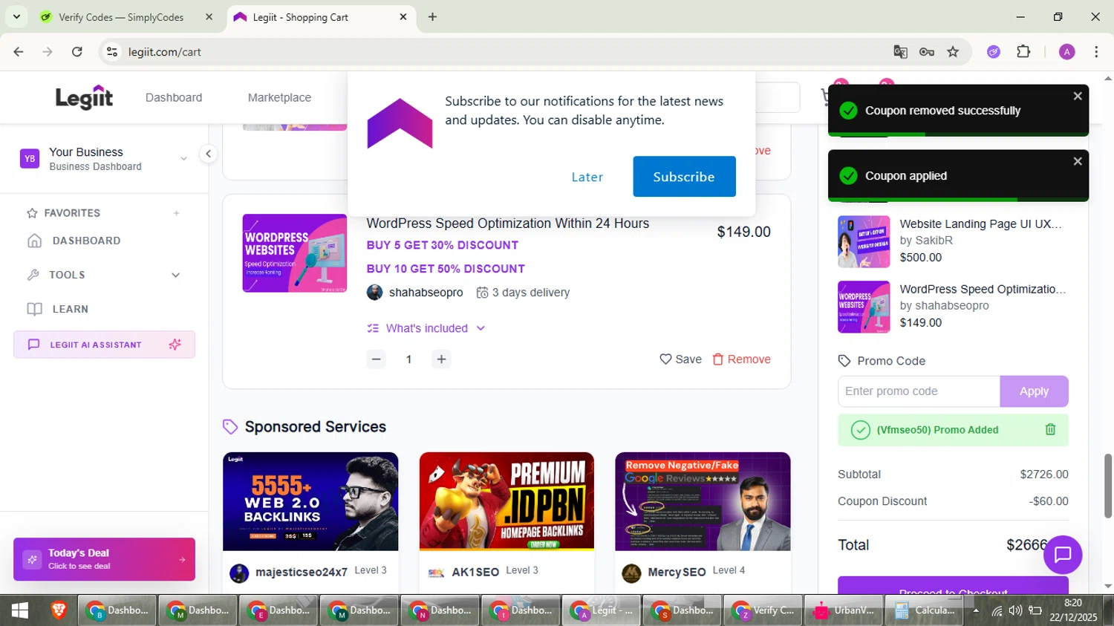
Task: Expand What's included for WordPress service
Action: 426,328
